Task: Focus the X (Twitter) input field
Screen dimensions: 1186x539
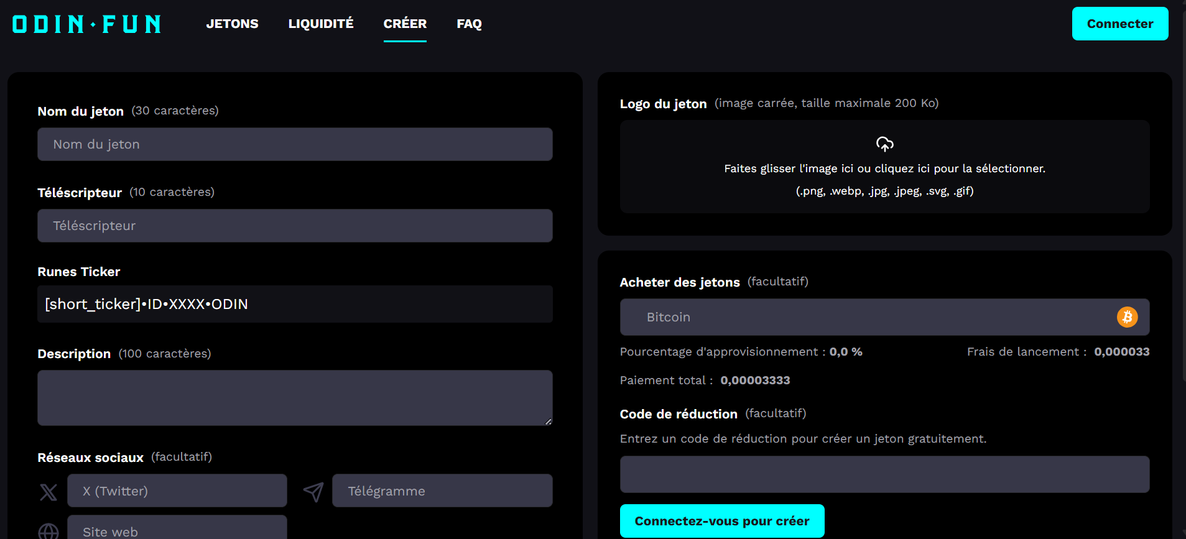Action: pyautogui.click(x=177, y=491)
